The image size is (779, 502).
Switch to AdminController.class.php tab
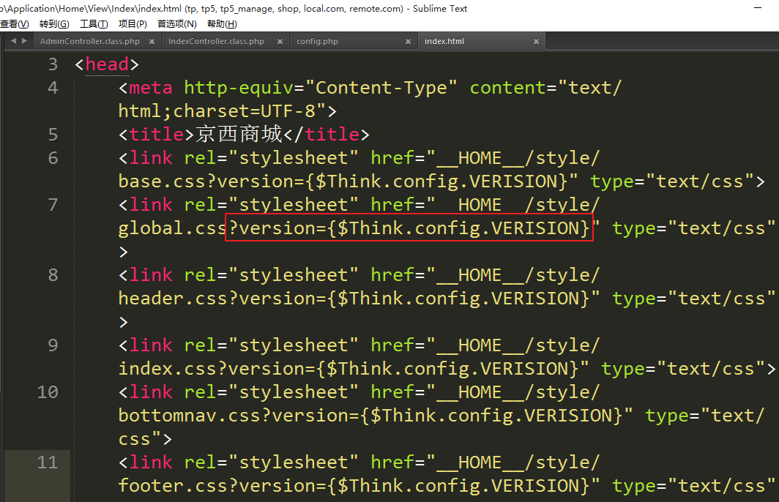click(x=89, y=42)
